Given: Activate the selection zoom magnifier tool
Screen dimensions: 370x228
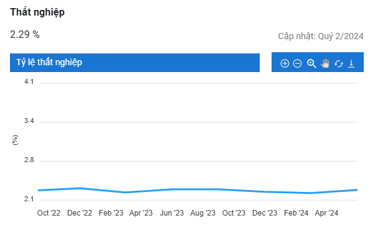Looking at the screenshot, I should (311, 63).
